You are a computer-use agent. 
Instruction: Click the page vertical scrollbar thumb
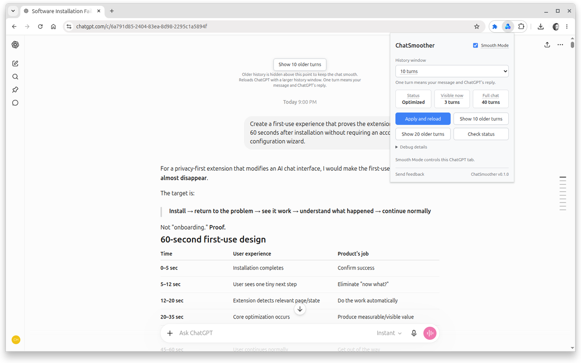(572, 44)
